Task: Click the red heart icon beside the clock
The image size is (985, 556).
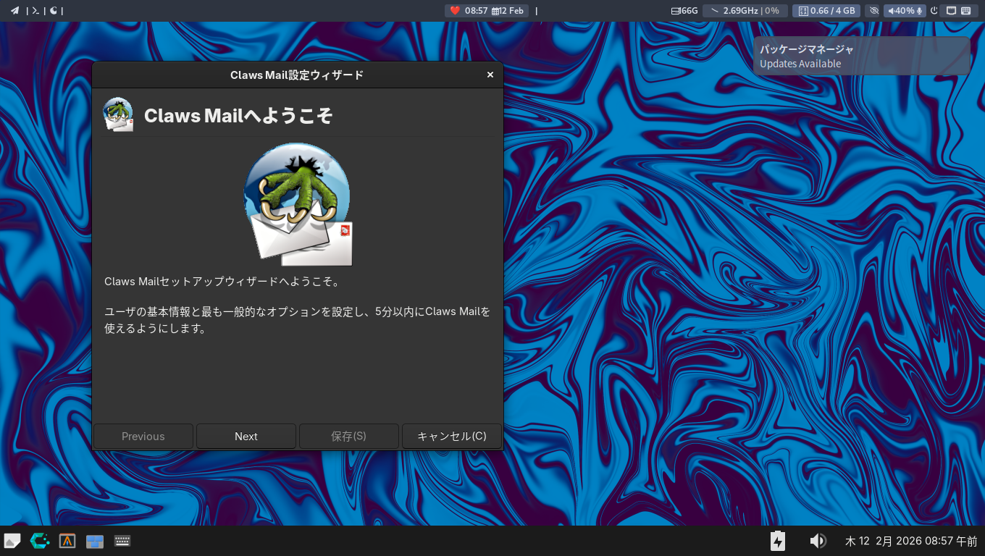Action: tap(455, 11)
